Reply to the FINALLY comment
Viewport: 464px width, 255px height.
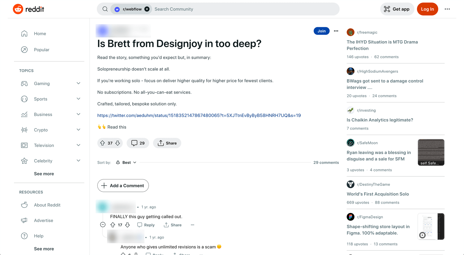coord(146,225)
